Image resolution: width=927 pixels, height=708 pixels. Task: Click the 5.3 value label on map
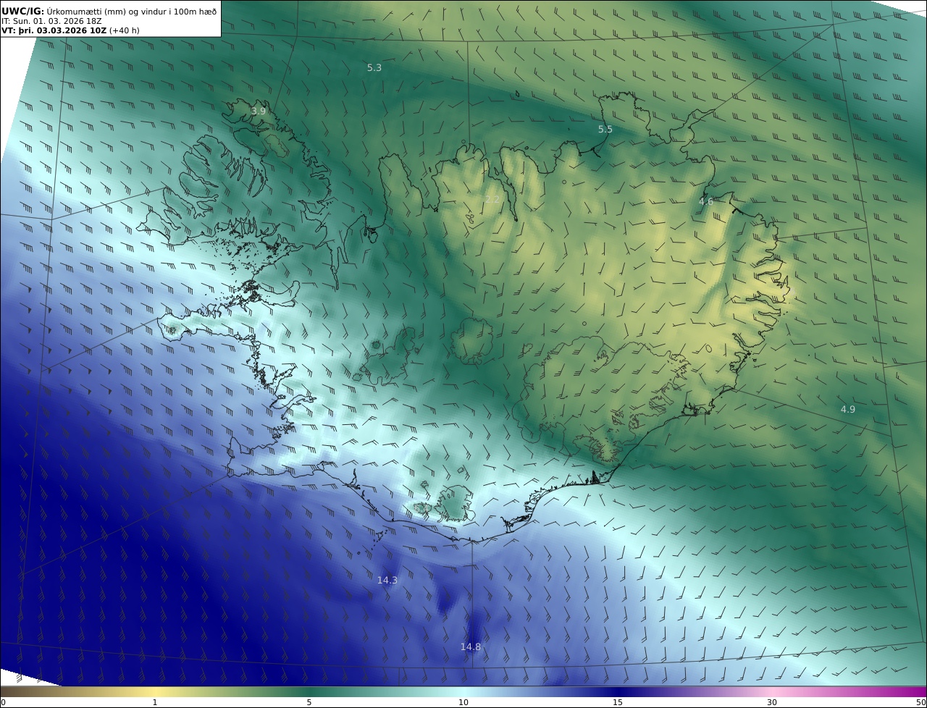click(x=374, y=67)
